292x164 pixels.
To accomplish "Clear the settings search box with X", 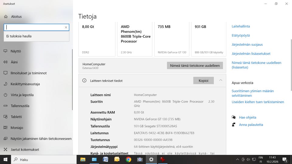I will tap(66, 27).
